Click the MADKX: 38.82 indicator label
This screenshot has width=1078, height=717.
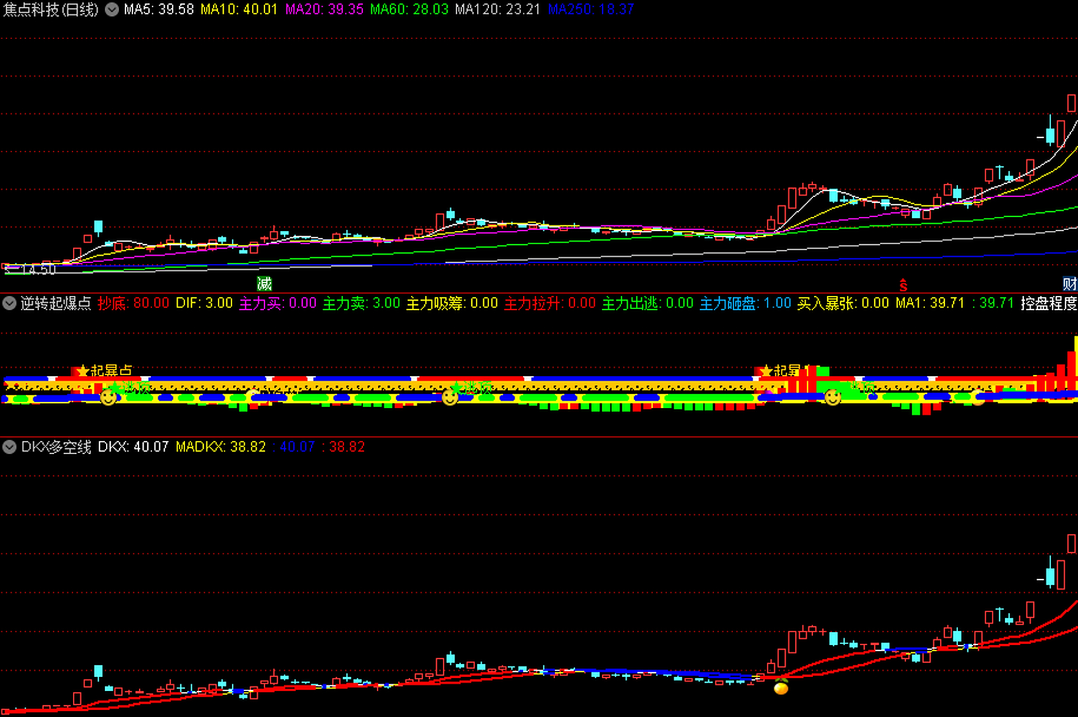pos(221,447)
